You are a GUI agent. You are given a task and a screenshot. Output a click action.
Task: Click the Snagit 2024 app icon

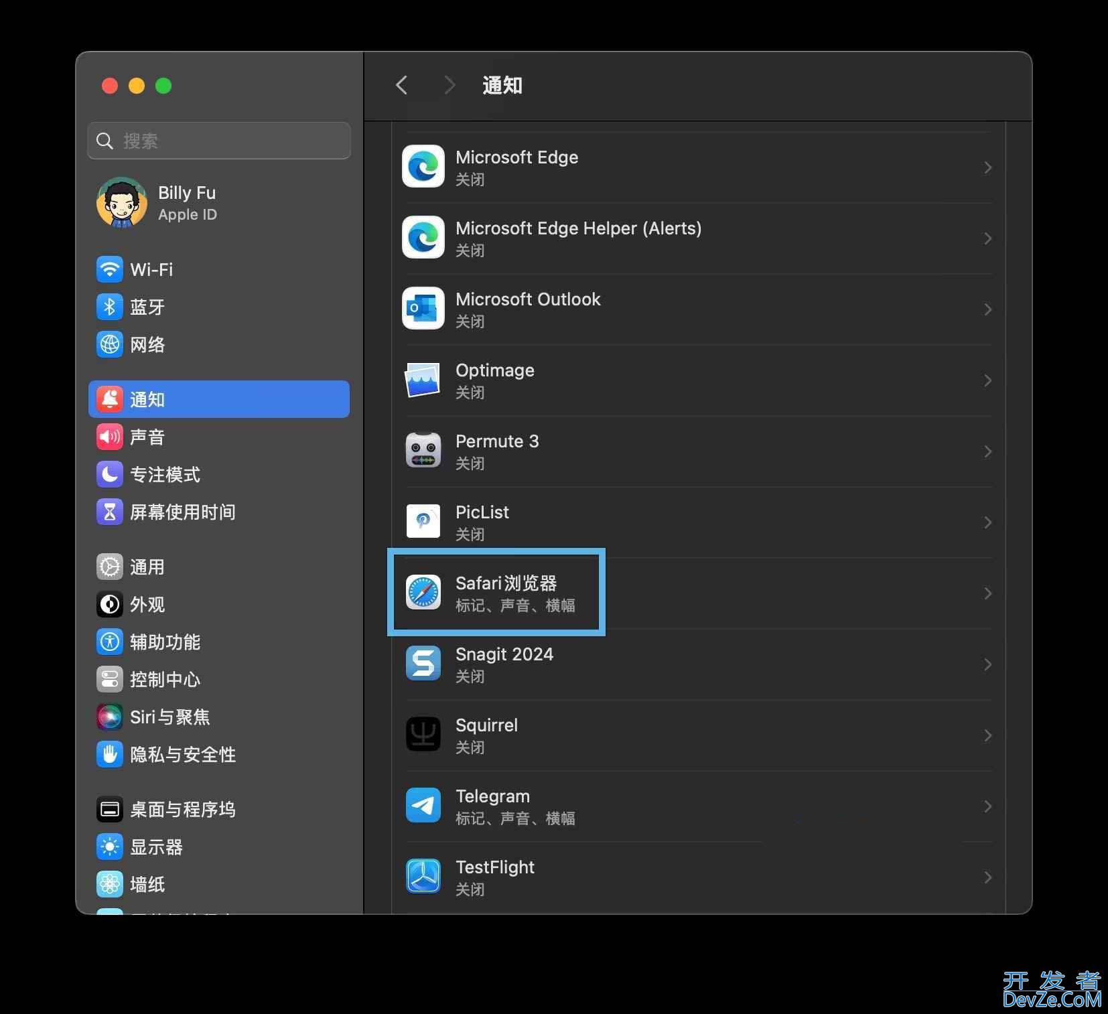(423, 664)
